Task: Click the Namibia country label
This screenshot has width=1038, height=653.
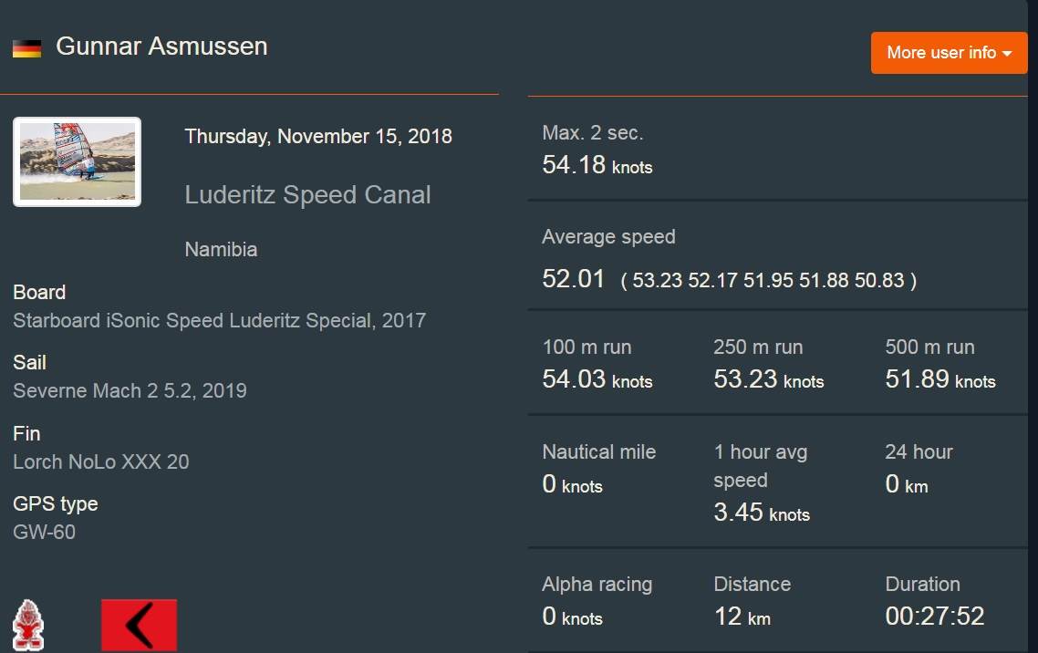Action: 221,249
